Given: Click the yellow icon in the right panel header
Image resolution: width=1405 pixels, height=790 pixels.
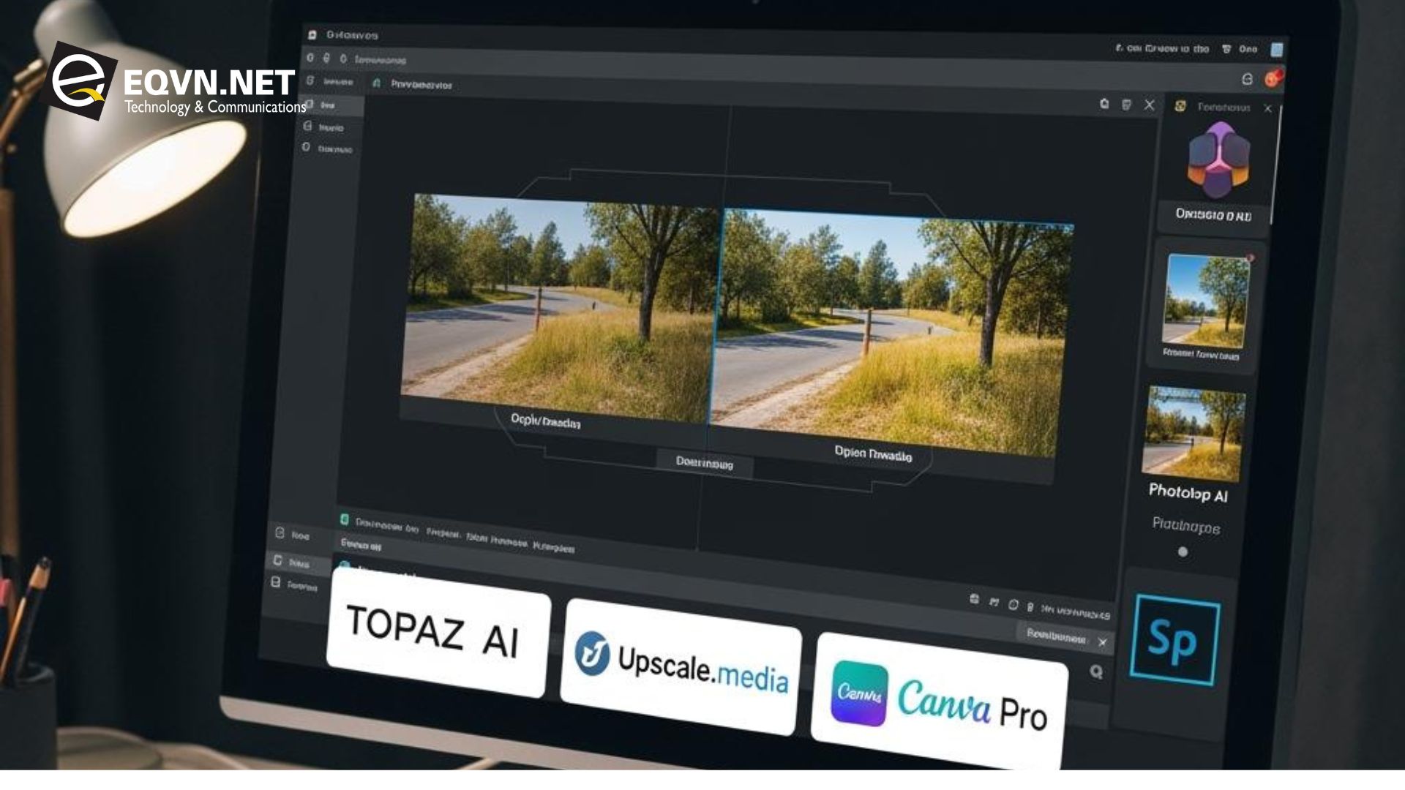Looking at the screenshot, I should pyautogui.click(x=1180, y=106).
